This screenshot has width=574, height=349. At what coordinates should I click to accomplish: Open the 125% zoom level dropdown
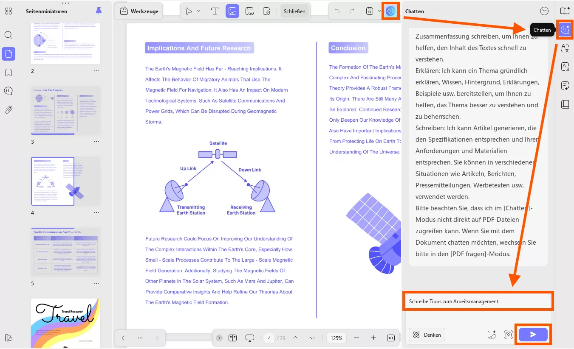pyautogui.click(x=336, y=338)
